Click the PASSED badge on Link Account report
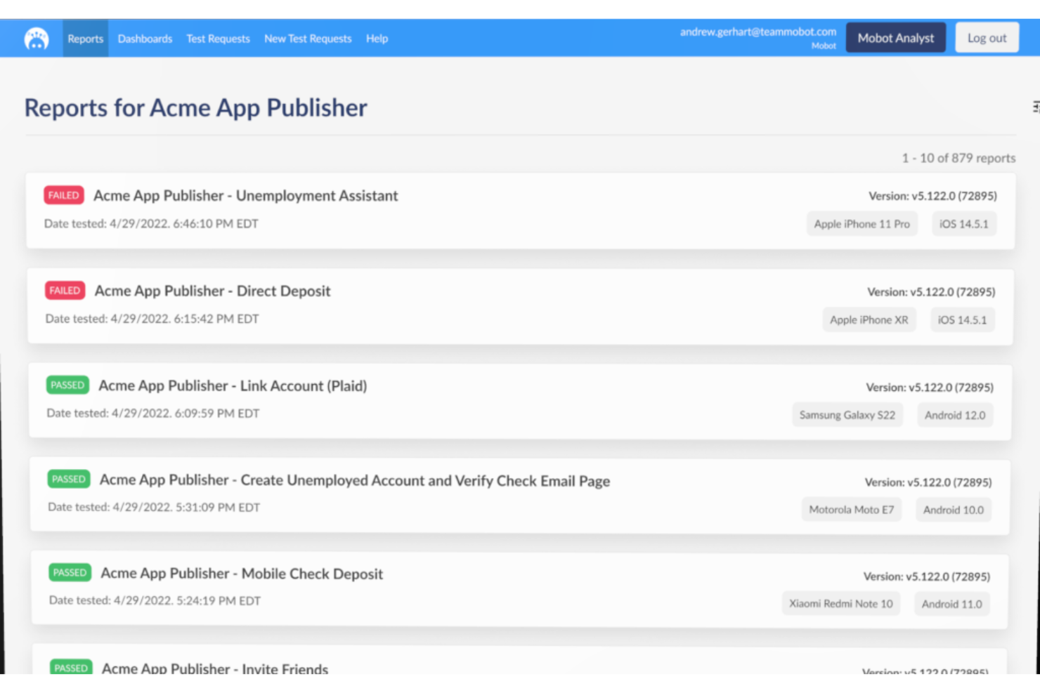 67,385
